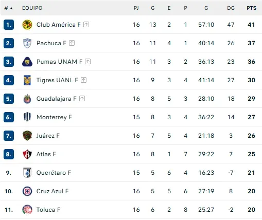The width and height of the screenshot is (262, 220).
Task: Click the Querétaro F team crest
Action: [x=27, y=173]
